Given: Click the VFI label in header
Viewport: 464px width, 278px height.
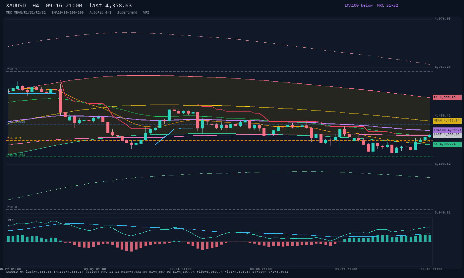Looking at the screenshot, I should pyautogui.click(x=146, y=13).
